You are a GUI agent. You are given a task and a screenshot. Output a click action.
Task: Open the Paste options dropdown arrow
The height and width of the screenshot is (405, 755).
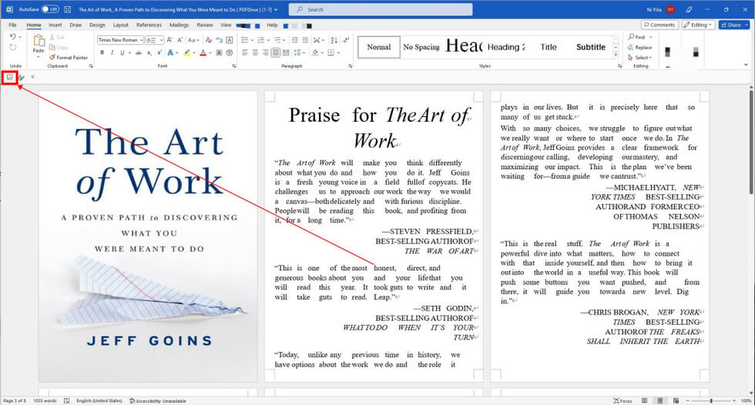pyautogui.click(x=39, y=57)
